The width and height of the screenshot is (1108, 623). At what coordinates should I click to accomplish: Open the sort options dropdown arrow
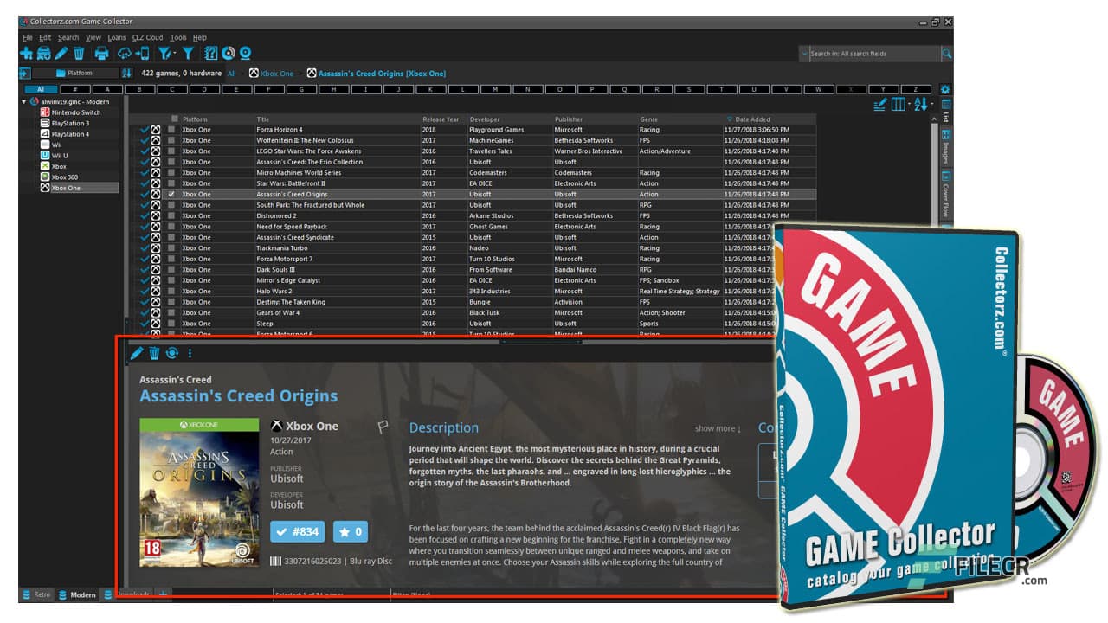(932, 104)
